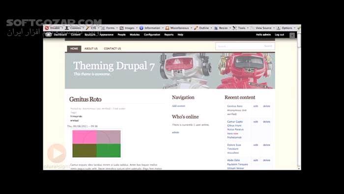Open the Outline dropdown arrow
The width and height of the screenshot is (344, 194).
[x=211, y=28]
